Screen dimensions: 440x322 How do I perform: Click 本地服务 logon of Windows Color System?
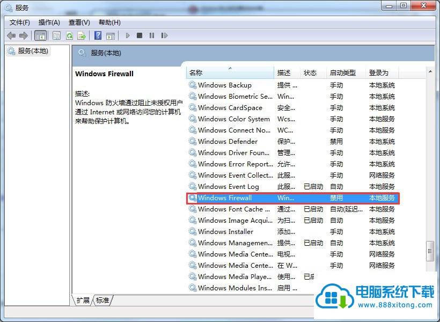point(382,119)
